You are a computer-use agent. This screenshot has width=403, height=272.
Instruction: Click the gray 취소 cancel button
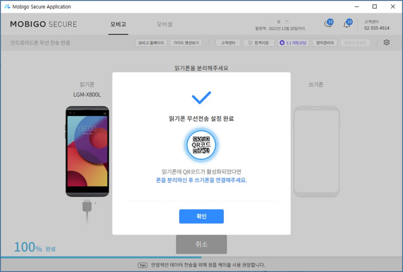tap(202, 244)
